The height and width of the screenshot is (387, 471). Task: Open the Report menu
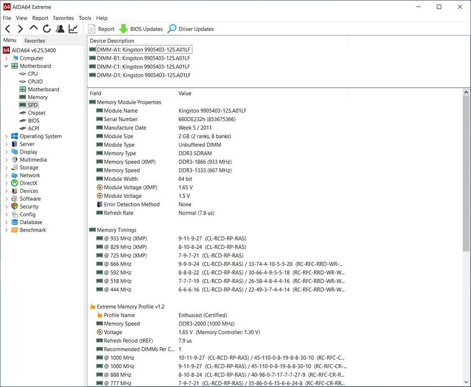[40, 18]
